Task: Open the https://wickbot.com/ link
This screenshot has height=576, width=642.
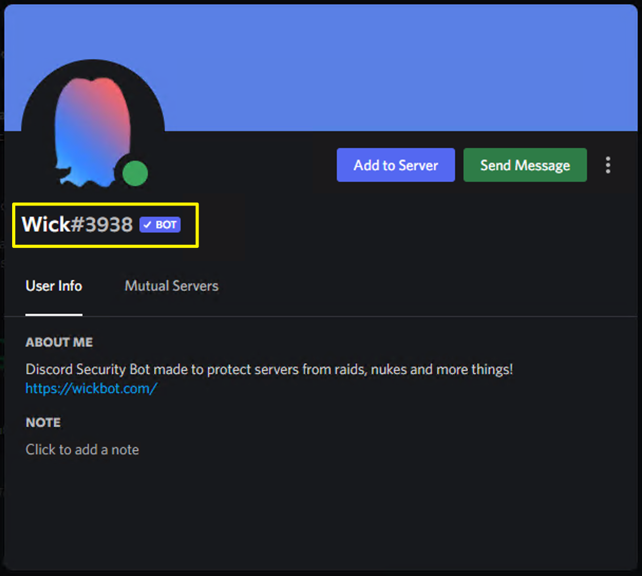Action: pyautogui.click(x=91, y=388)
